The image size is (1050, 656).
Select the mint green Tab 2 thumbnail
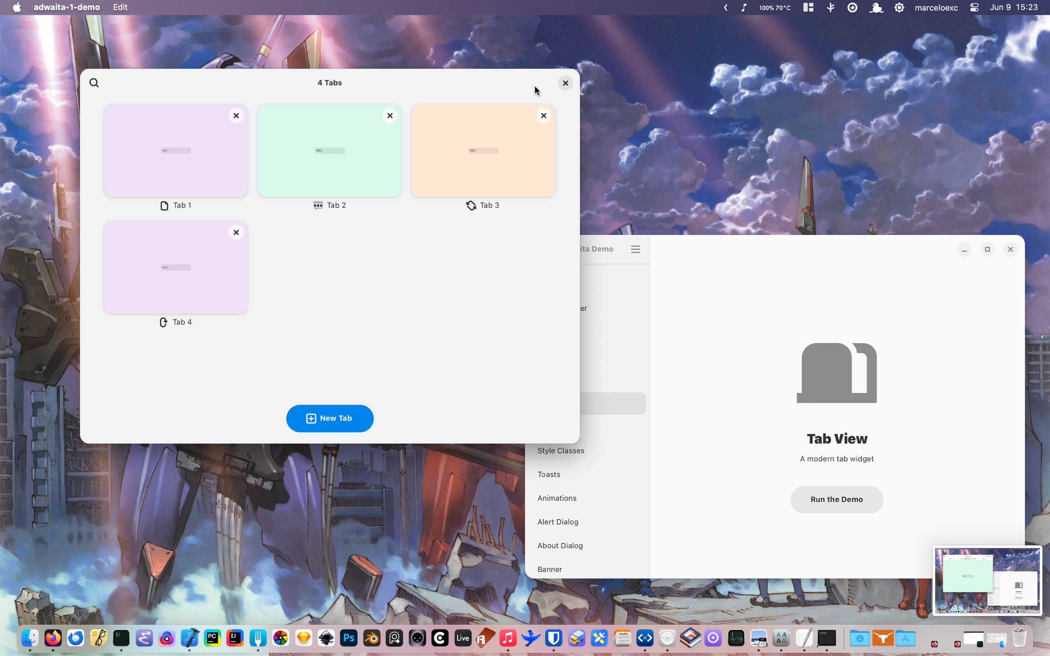[x=329, y=150]
